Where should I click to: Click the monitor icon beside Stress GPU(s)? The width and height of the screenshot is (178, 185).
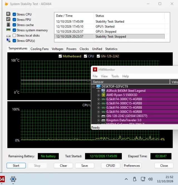[8, 40]
